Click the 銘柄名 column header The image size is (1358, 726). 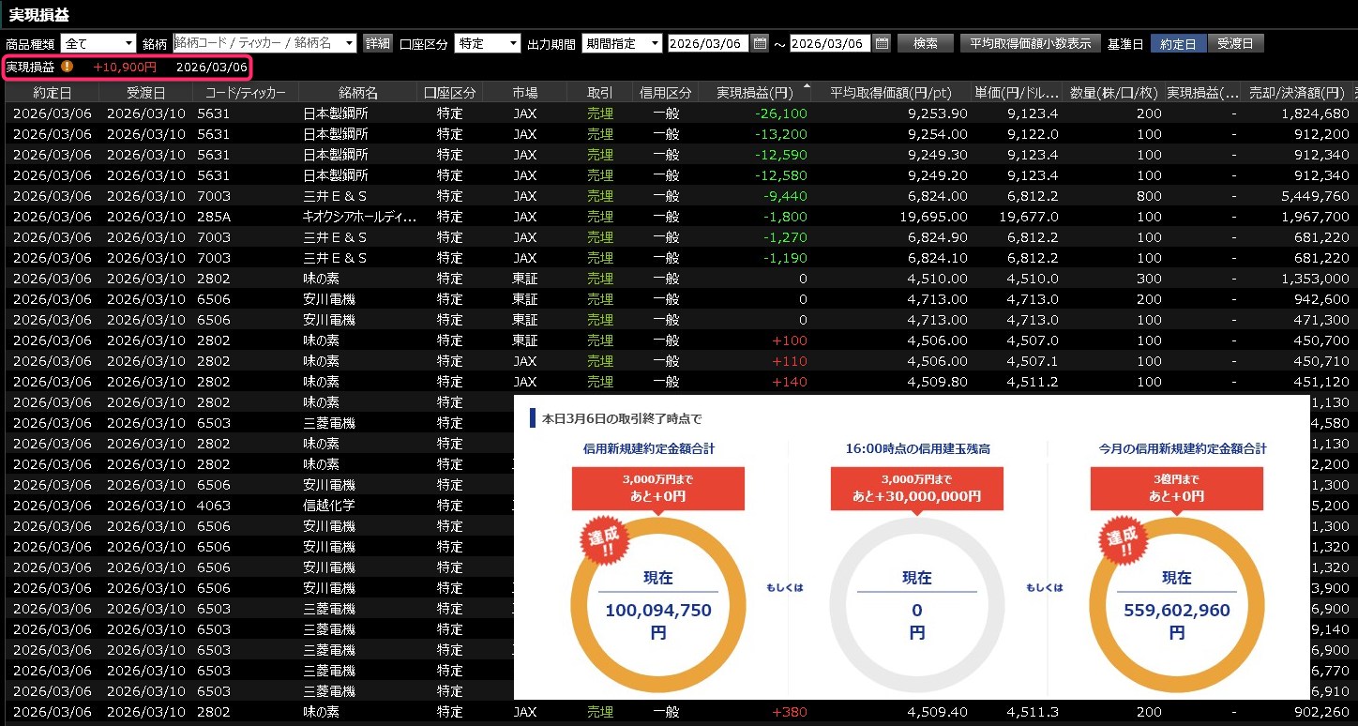[x=358, y=92]
